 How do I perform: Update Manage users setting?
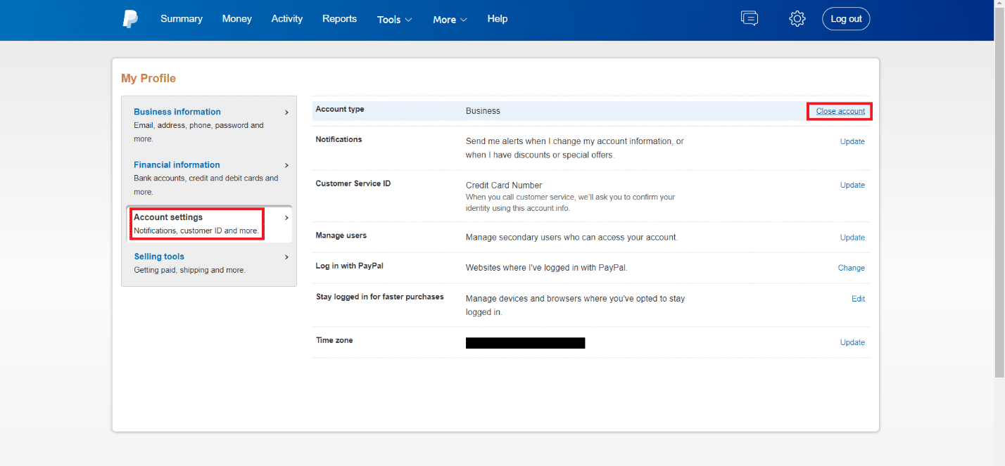pyautogui.click(x=852, y=238)
